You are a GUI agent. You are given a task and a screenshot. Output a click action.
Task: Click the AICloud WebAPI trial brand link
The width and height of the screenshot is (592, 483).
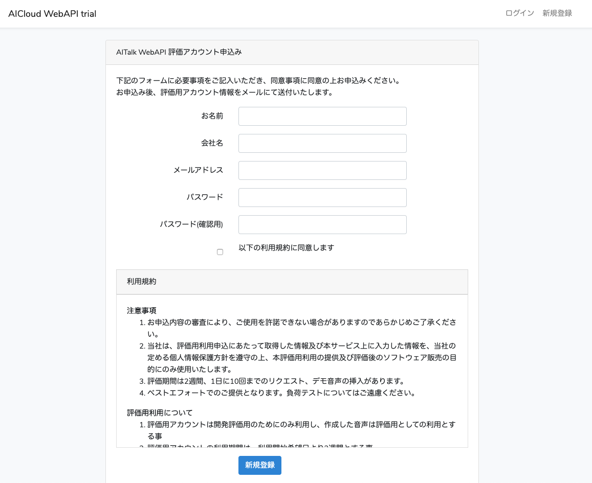point(52,14)
